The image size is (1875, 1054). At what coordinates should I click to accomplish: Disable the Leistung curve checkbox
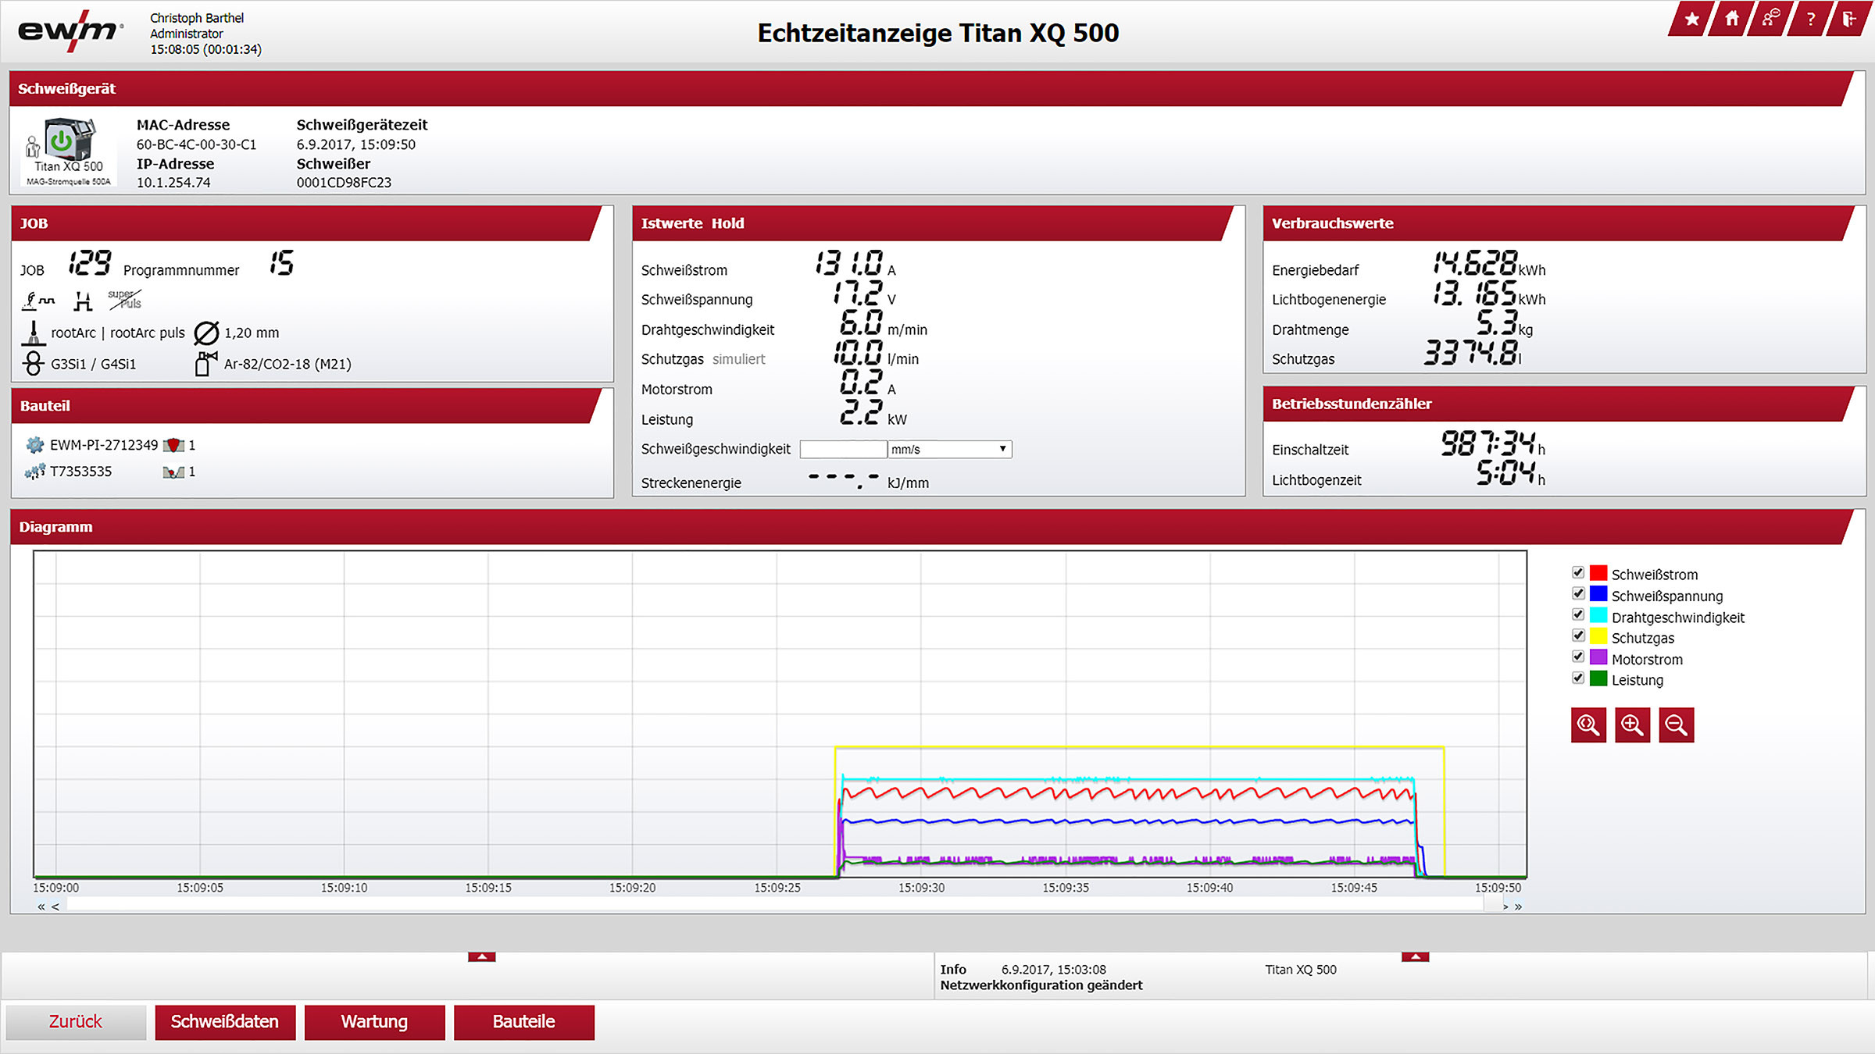[x=1578, y=678]
